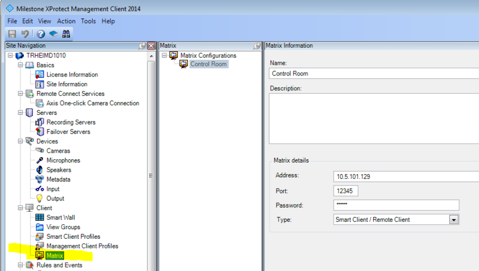This screenshot has width=479, height=271.
Task: Click the blue book toolbar icon
Action: (53, 34)
